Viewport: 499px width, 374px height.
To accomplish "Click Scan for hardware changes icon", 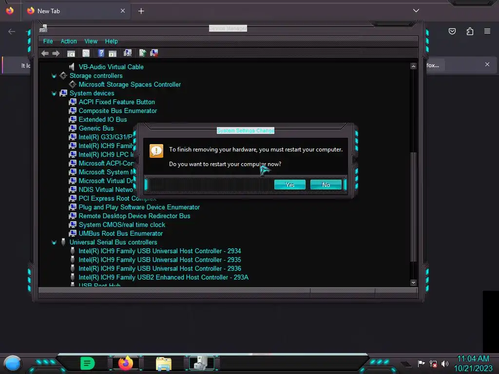I will (x=128, y=53).
